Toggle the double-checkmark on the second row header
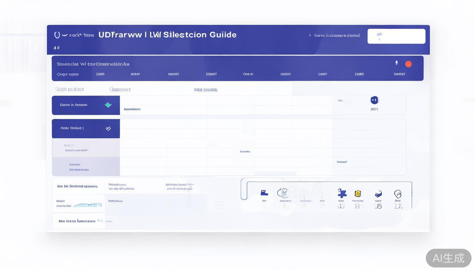 point(108,128)
